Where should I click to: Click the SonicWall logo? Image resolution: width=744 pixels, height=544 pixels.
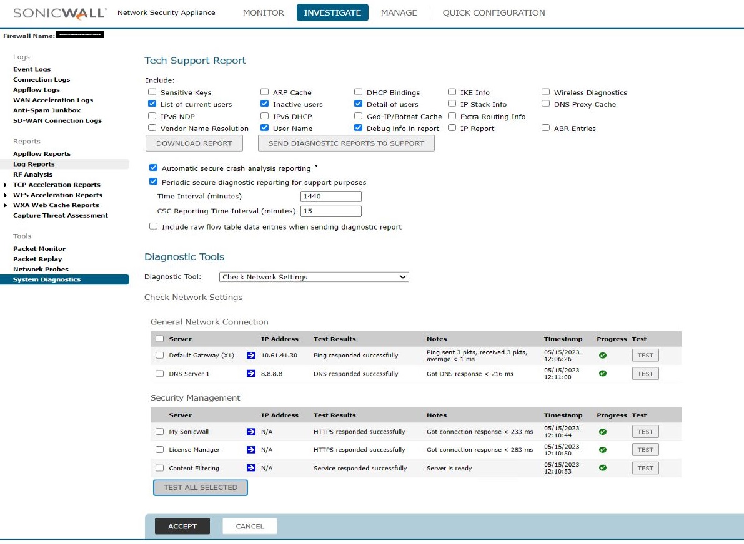coord(59,13)
